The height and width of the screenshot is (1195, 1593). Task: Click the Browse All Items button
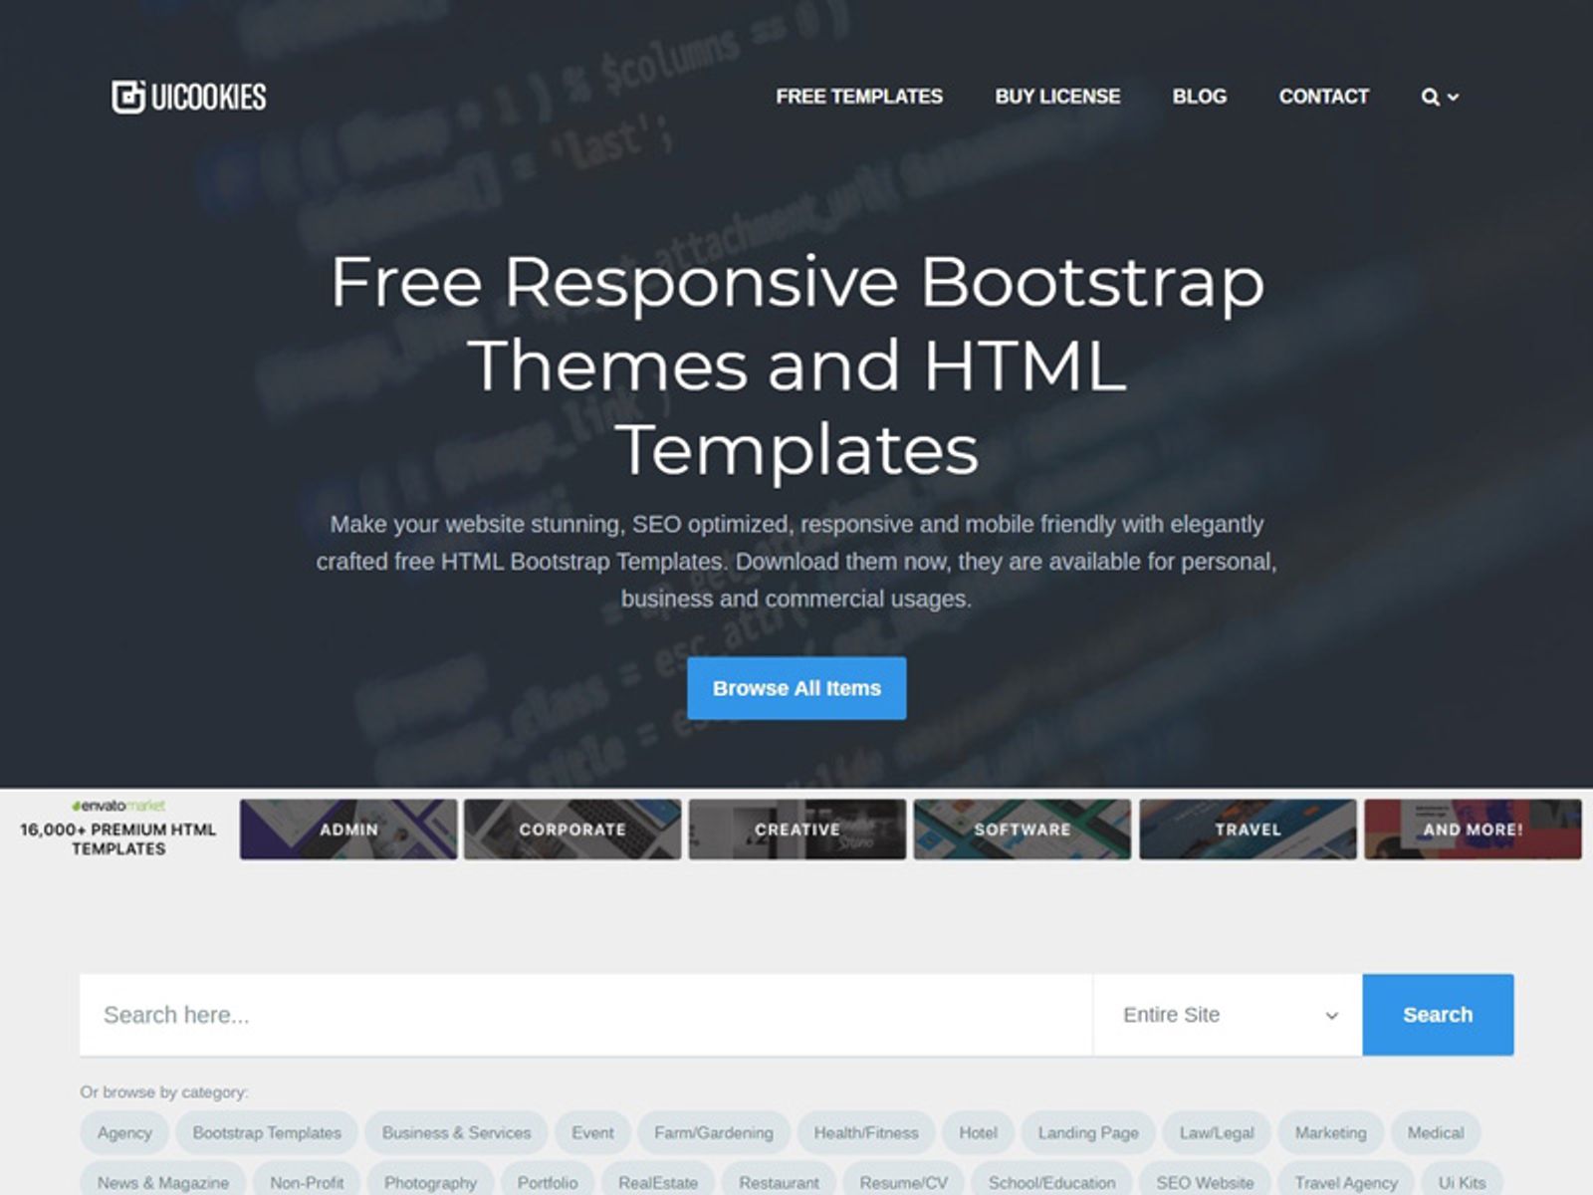pyautogui.click(x=796, y=688)
